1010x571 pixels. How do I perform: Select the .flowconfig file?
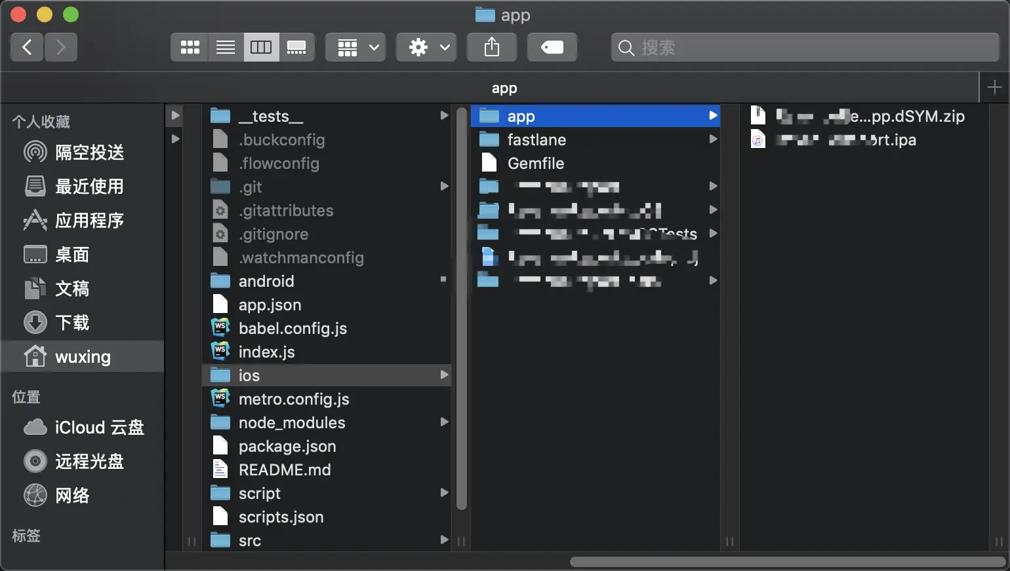[x=327, y=163]
